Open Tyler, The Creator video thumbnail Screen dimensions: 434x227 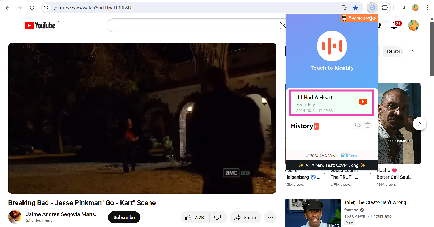pos(313,213)
